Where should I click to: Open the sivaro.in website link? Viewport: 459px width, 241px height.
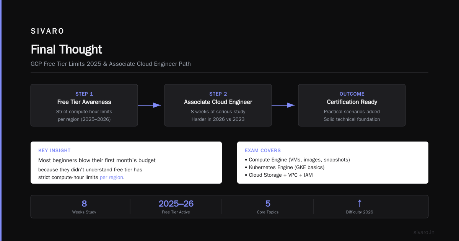424,232
